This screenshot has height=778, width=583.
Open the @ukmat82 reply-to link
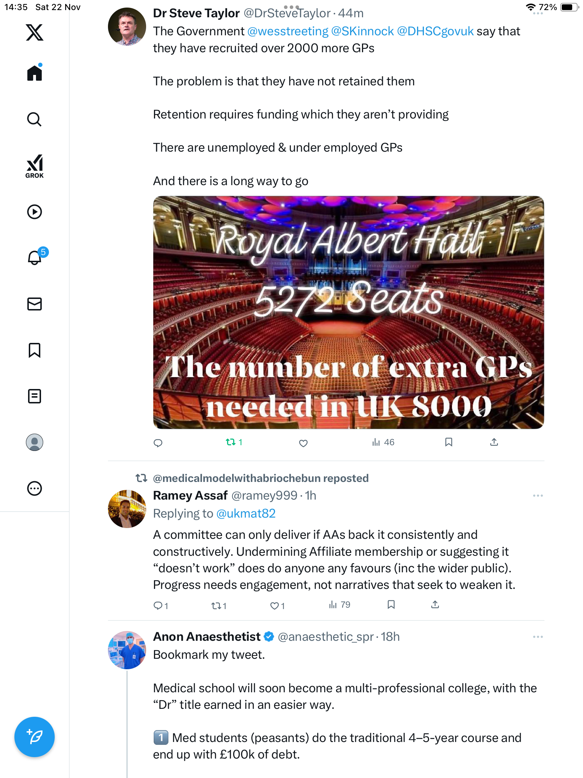(x=246, y=514)
